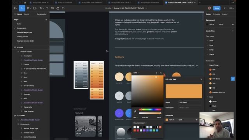Click the Brand Primary 700 style swatch
The height and width of the screenshot is (140, 249).
pyautogui.click(x=210, y=74)
